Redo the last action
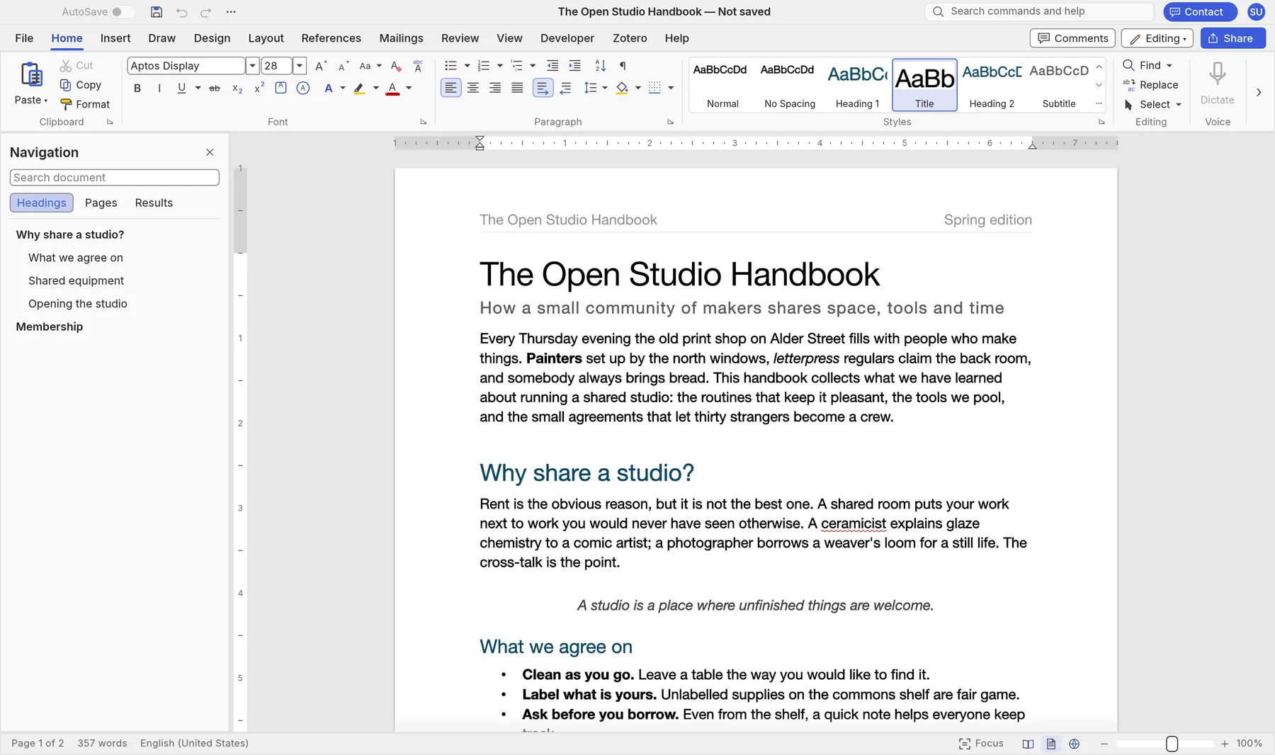1275x755 pixels. (206, 12)
